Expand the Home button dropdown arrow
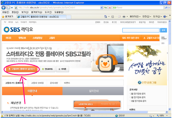This screenshot has width=172, height=118. click(109, 17)
